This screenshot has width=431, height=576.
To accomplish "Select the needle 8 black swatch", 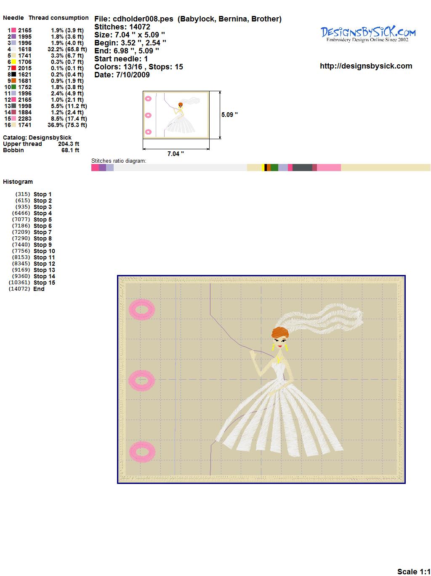I will click(x=13, y=74).
